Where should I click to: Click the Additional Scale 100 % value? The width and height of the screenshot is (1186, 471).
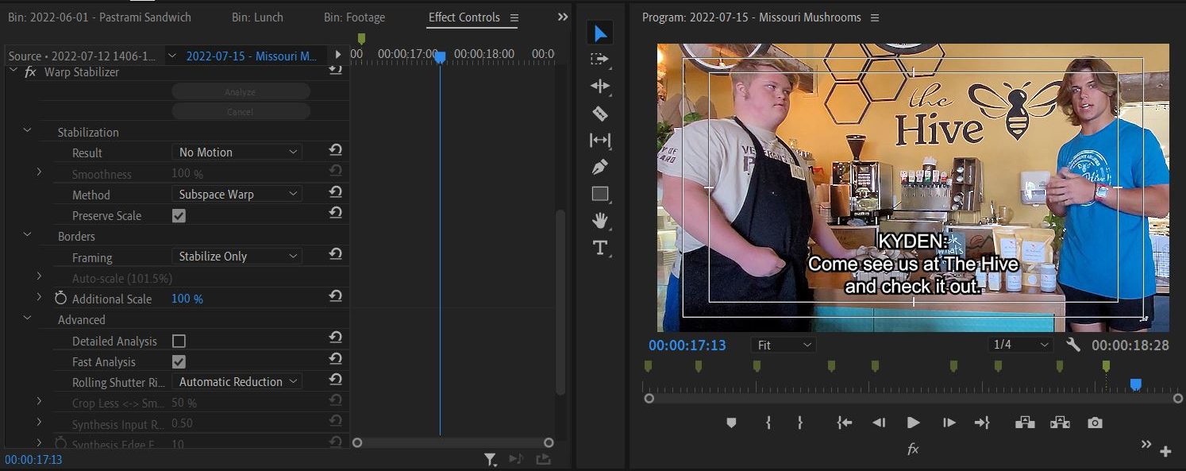coord(187,299)
